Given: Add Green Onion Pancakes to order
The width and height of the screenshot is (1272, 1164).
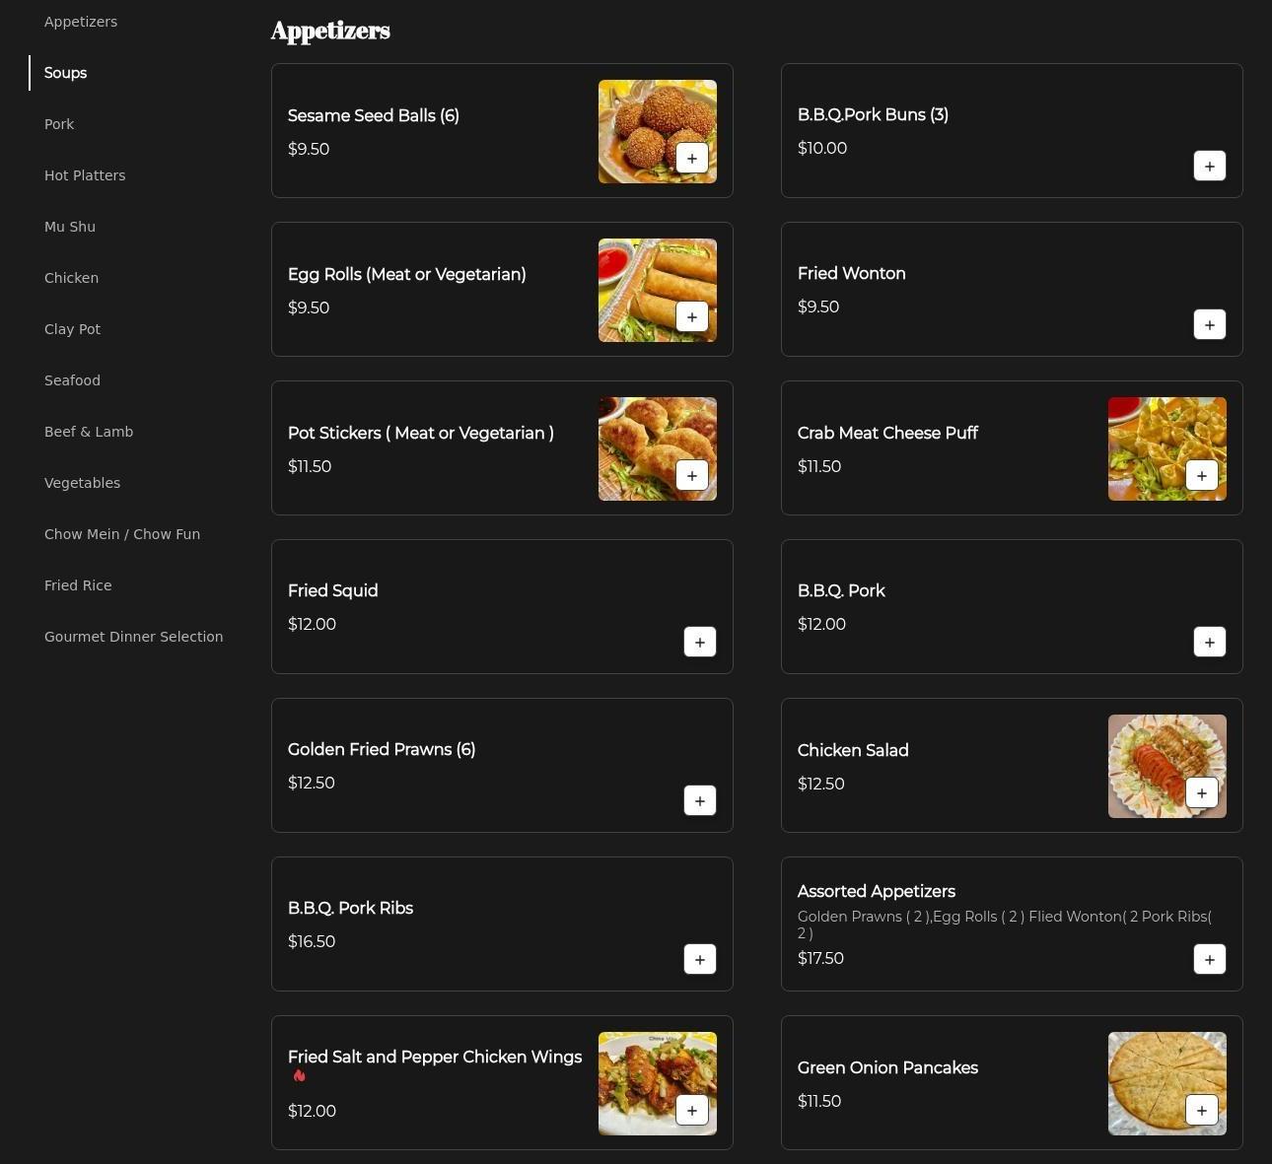Looking at the screenshot, I should coord(1201,1111).
